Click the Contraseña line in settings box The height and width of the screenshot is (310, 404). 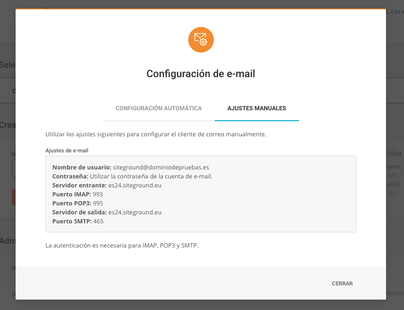pyautogui.click(x=132, y=176)
